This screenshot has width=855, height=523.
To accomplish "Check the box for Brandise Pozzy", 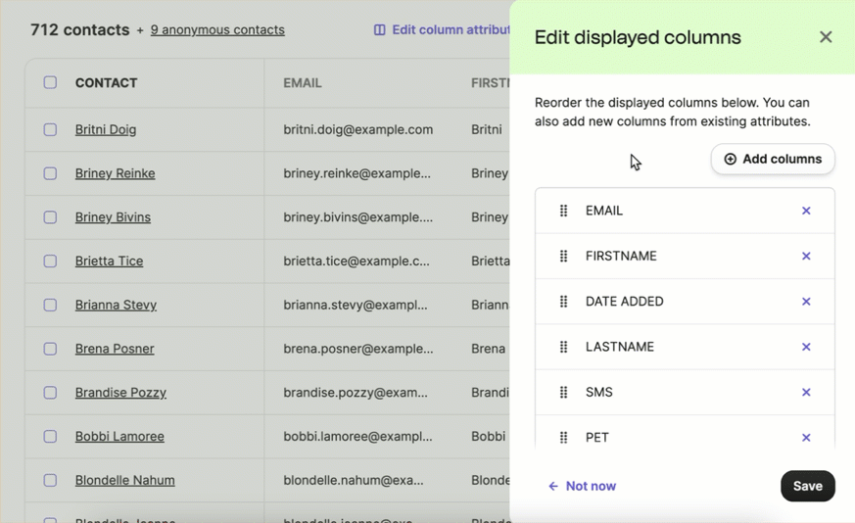I will [x=50, y=393].
